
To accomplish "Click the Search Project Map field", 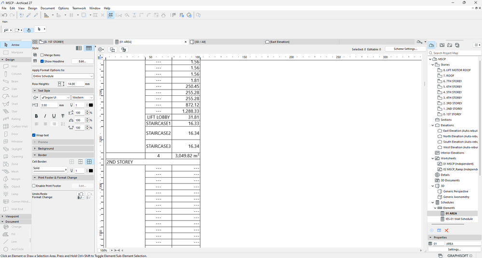I will (x=454, y=53).
